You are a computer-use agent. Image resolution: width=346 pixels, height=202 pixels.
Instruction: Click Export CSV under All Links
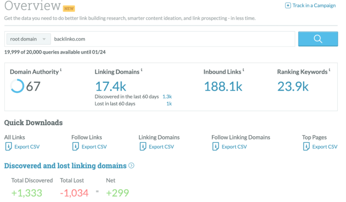(x=27, y=147)
